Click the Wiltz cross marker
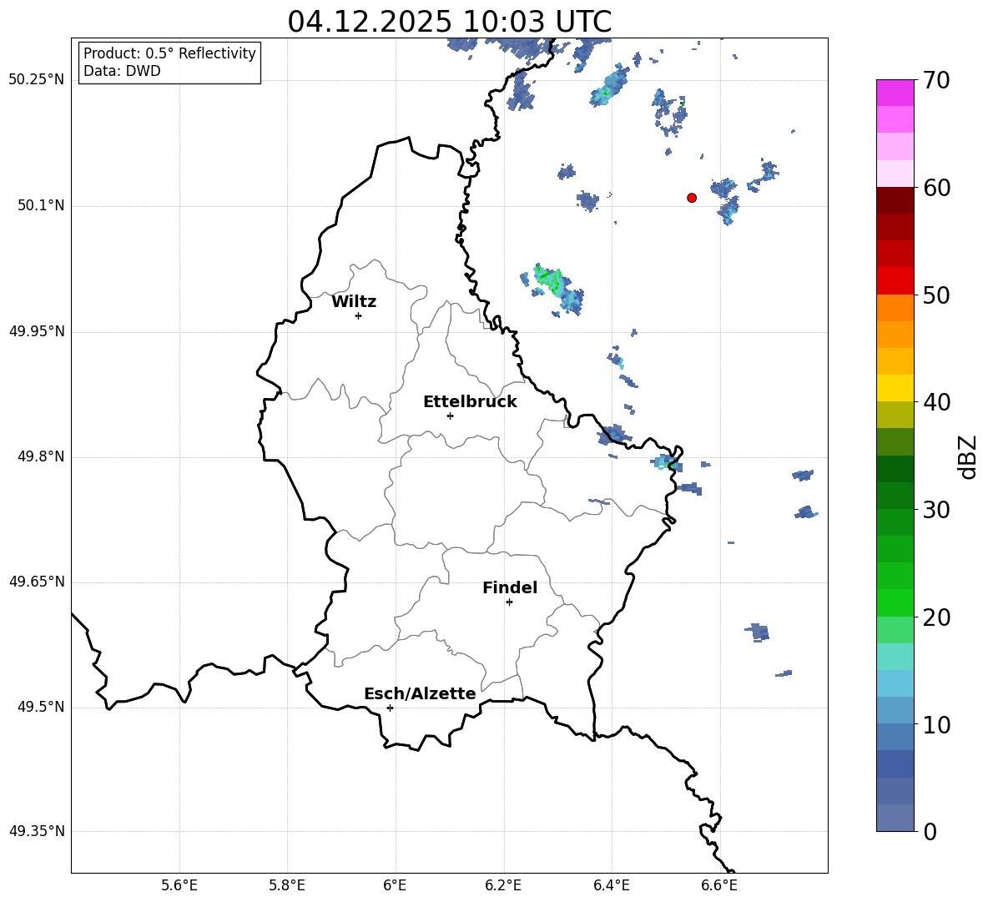 click(x=359, y=315)
